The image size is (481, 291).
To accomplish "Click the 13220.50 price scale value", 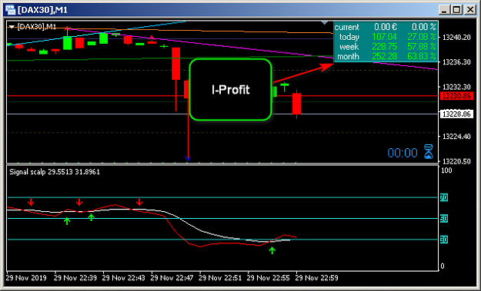I will point(456,161).
